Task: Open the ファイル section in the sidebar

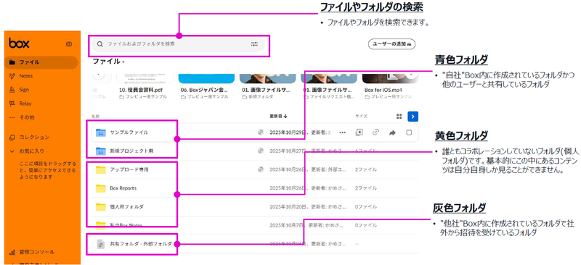Action: (41, 62)
